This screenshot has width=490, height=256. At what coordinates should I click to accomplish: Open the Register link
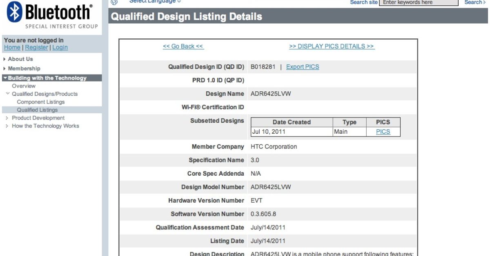click(x=36, y=47)
